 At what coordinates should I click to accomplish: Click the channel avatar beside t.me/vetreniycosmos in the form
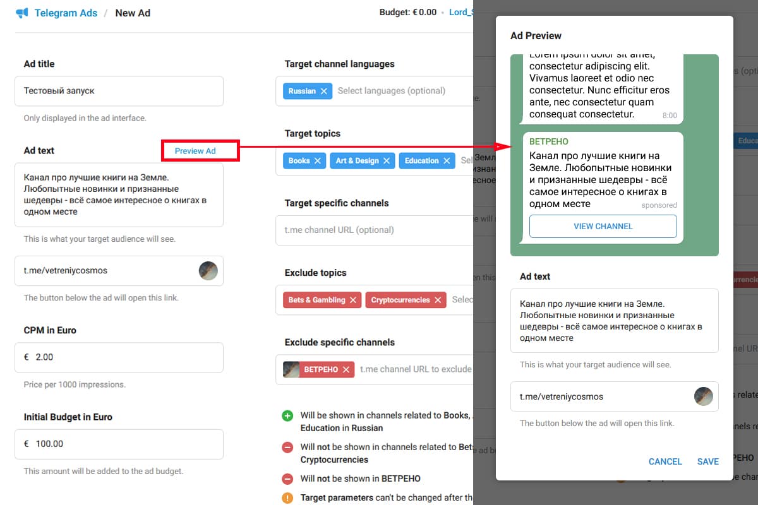208,271
